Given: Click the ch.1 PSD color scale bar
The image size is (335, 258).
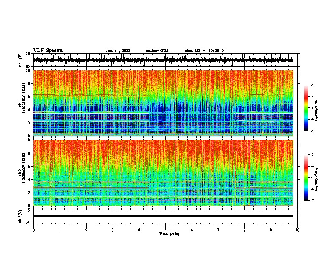Looking at the screenshot, I should pos(306,108).
